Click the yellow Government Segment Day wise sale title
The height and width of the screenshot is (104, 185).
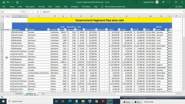pyautogui.click(x=100, y=20)
